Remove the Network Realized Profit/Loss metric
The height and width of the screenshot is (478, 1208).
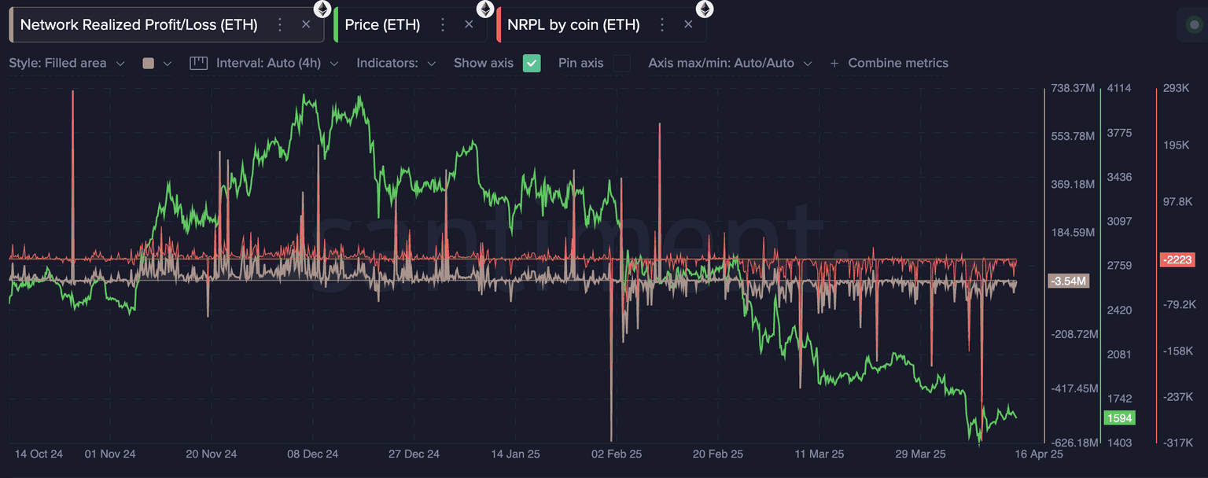306,25
